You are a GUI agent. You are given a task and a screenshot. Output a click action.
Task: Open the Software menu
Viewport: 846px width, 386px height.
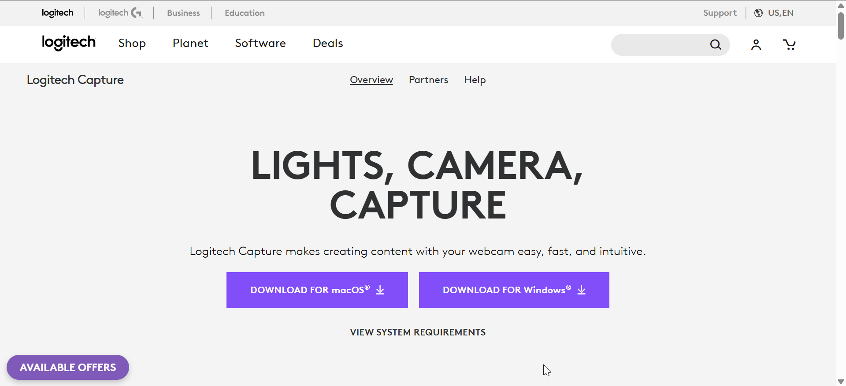pos(260,43)
